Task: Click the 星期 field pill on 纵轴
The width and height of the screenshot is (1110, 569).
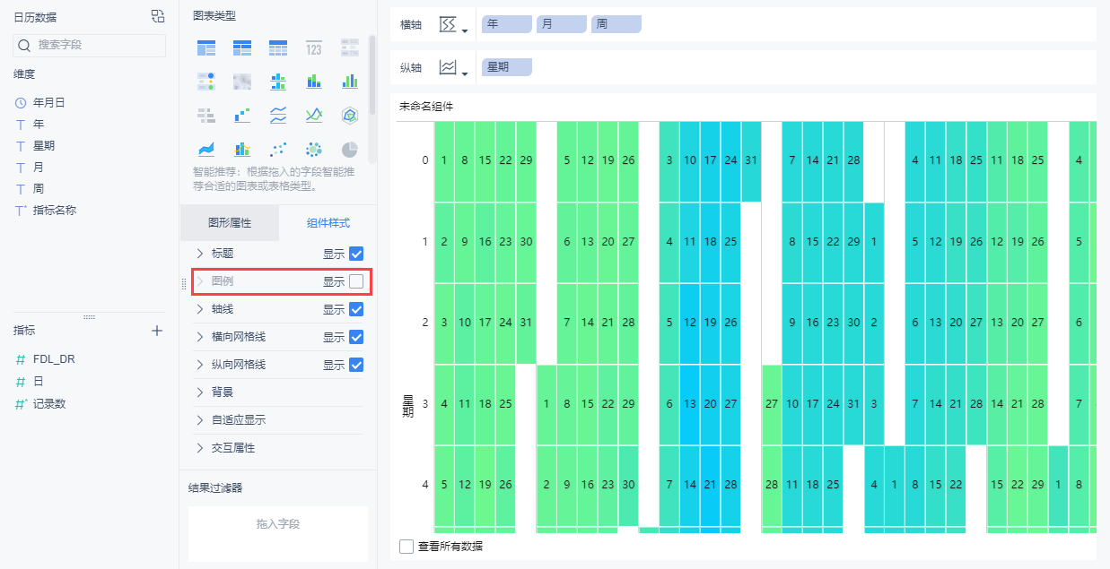Action: [x=507, y=67]
